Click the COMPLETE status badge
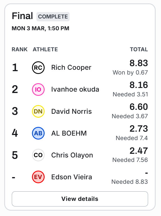The height and width of the screenshot is (216, 161). click(53, 17)
